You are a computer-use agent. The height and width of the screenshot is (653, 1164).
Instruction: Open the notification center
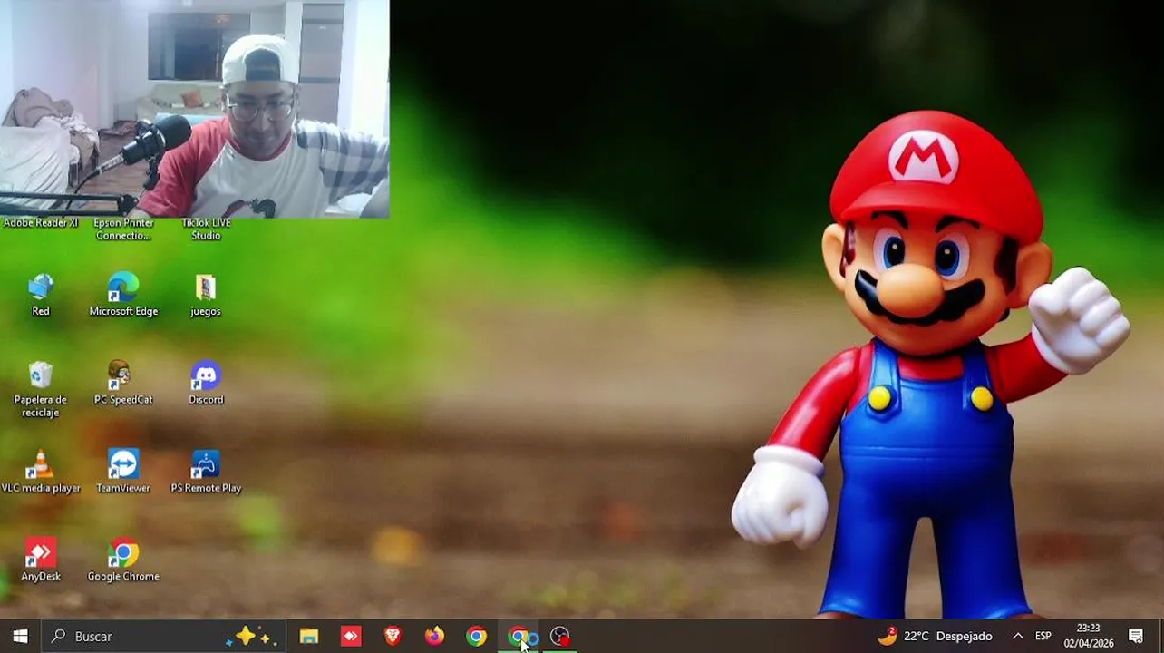coord(1136,636)
